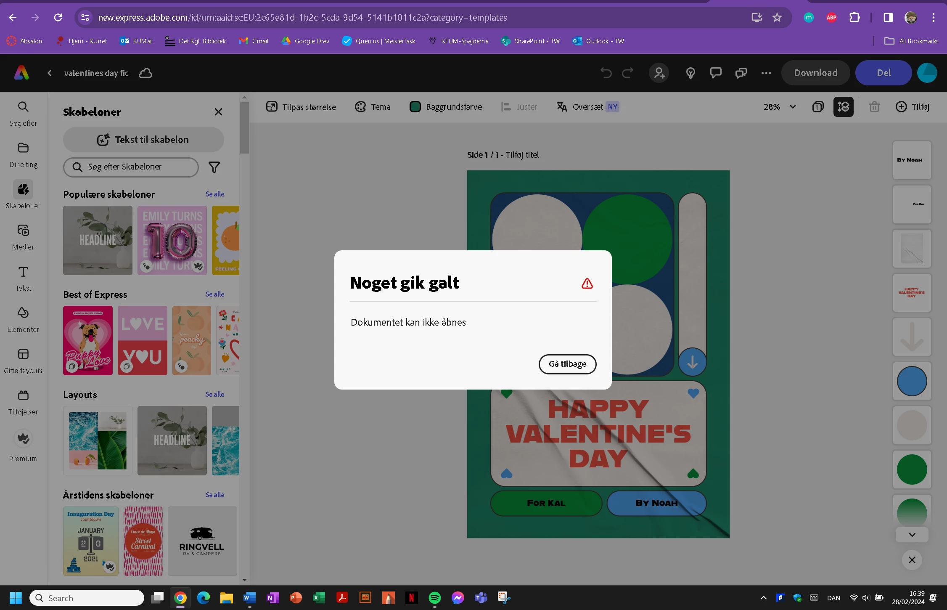
Task: Click the Søg efter Skabeloner search field
Action: tap(131, 167)
